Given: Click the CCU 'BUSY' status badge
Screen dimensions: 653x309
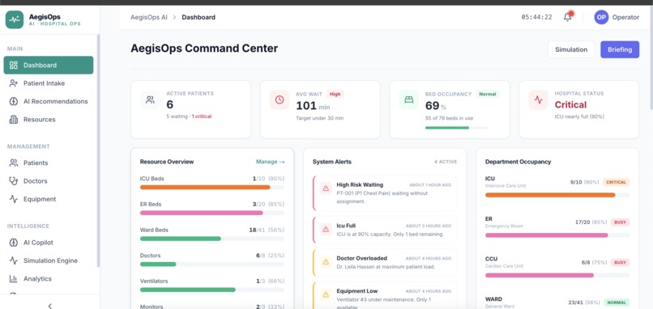Looking at the screenshot, I should 620,263.
